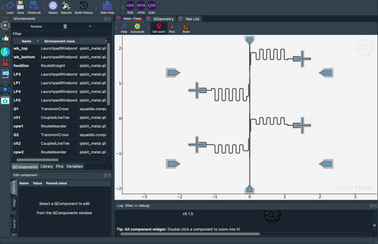Switch to the QGeometry tab
The width and height of the screenshot is (378, 244).
click(161, 19)
